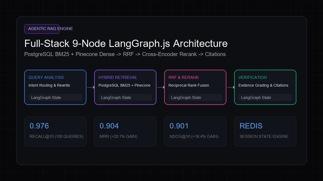Click LangGraph State chip in RRF & Rerank card

coord(195,97)
